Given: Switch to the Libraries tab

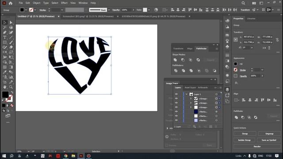Looking at the screenshot, I should 251,19.
